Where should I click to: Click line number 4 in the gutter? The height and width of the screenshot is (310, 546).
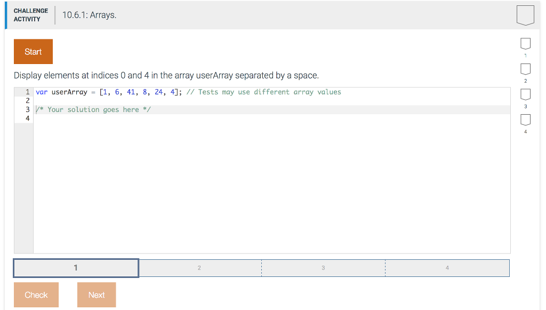pyautogui.click(x=27, y=118)
